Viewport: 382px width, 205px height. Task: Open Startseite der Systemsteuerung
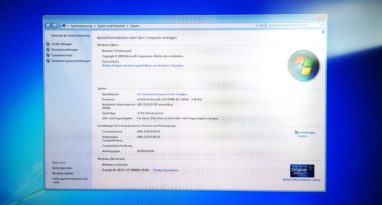coord(70,35)
